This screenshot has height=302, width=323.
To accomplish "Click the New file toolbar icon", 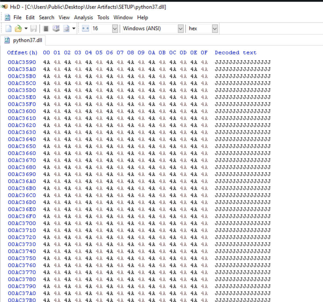I will (x=9, y=29).
